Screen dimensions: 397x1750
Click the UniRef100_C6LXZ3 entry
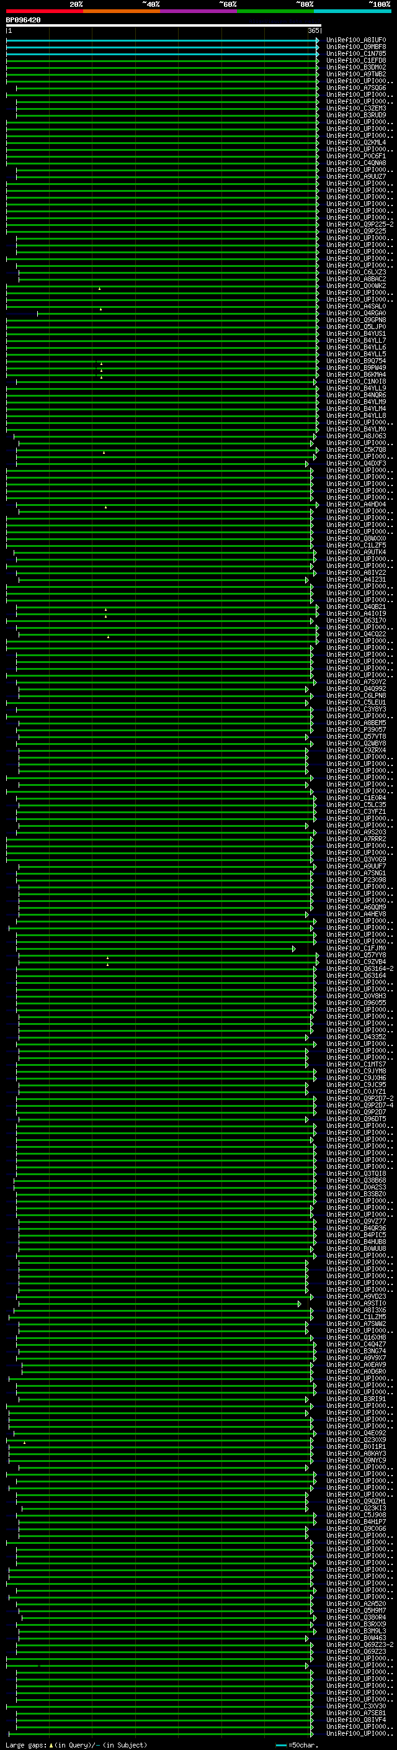(x=356, y=273)
